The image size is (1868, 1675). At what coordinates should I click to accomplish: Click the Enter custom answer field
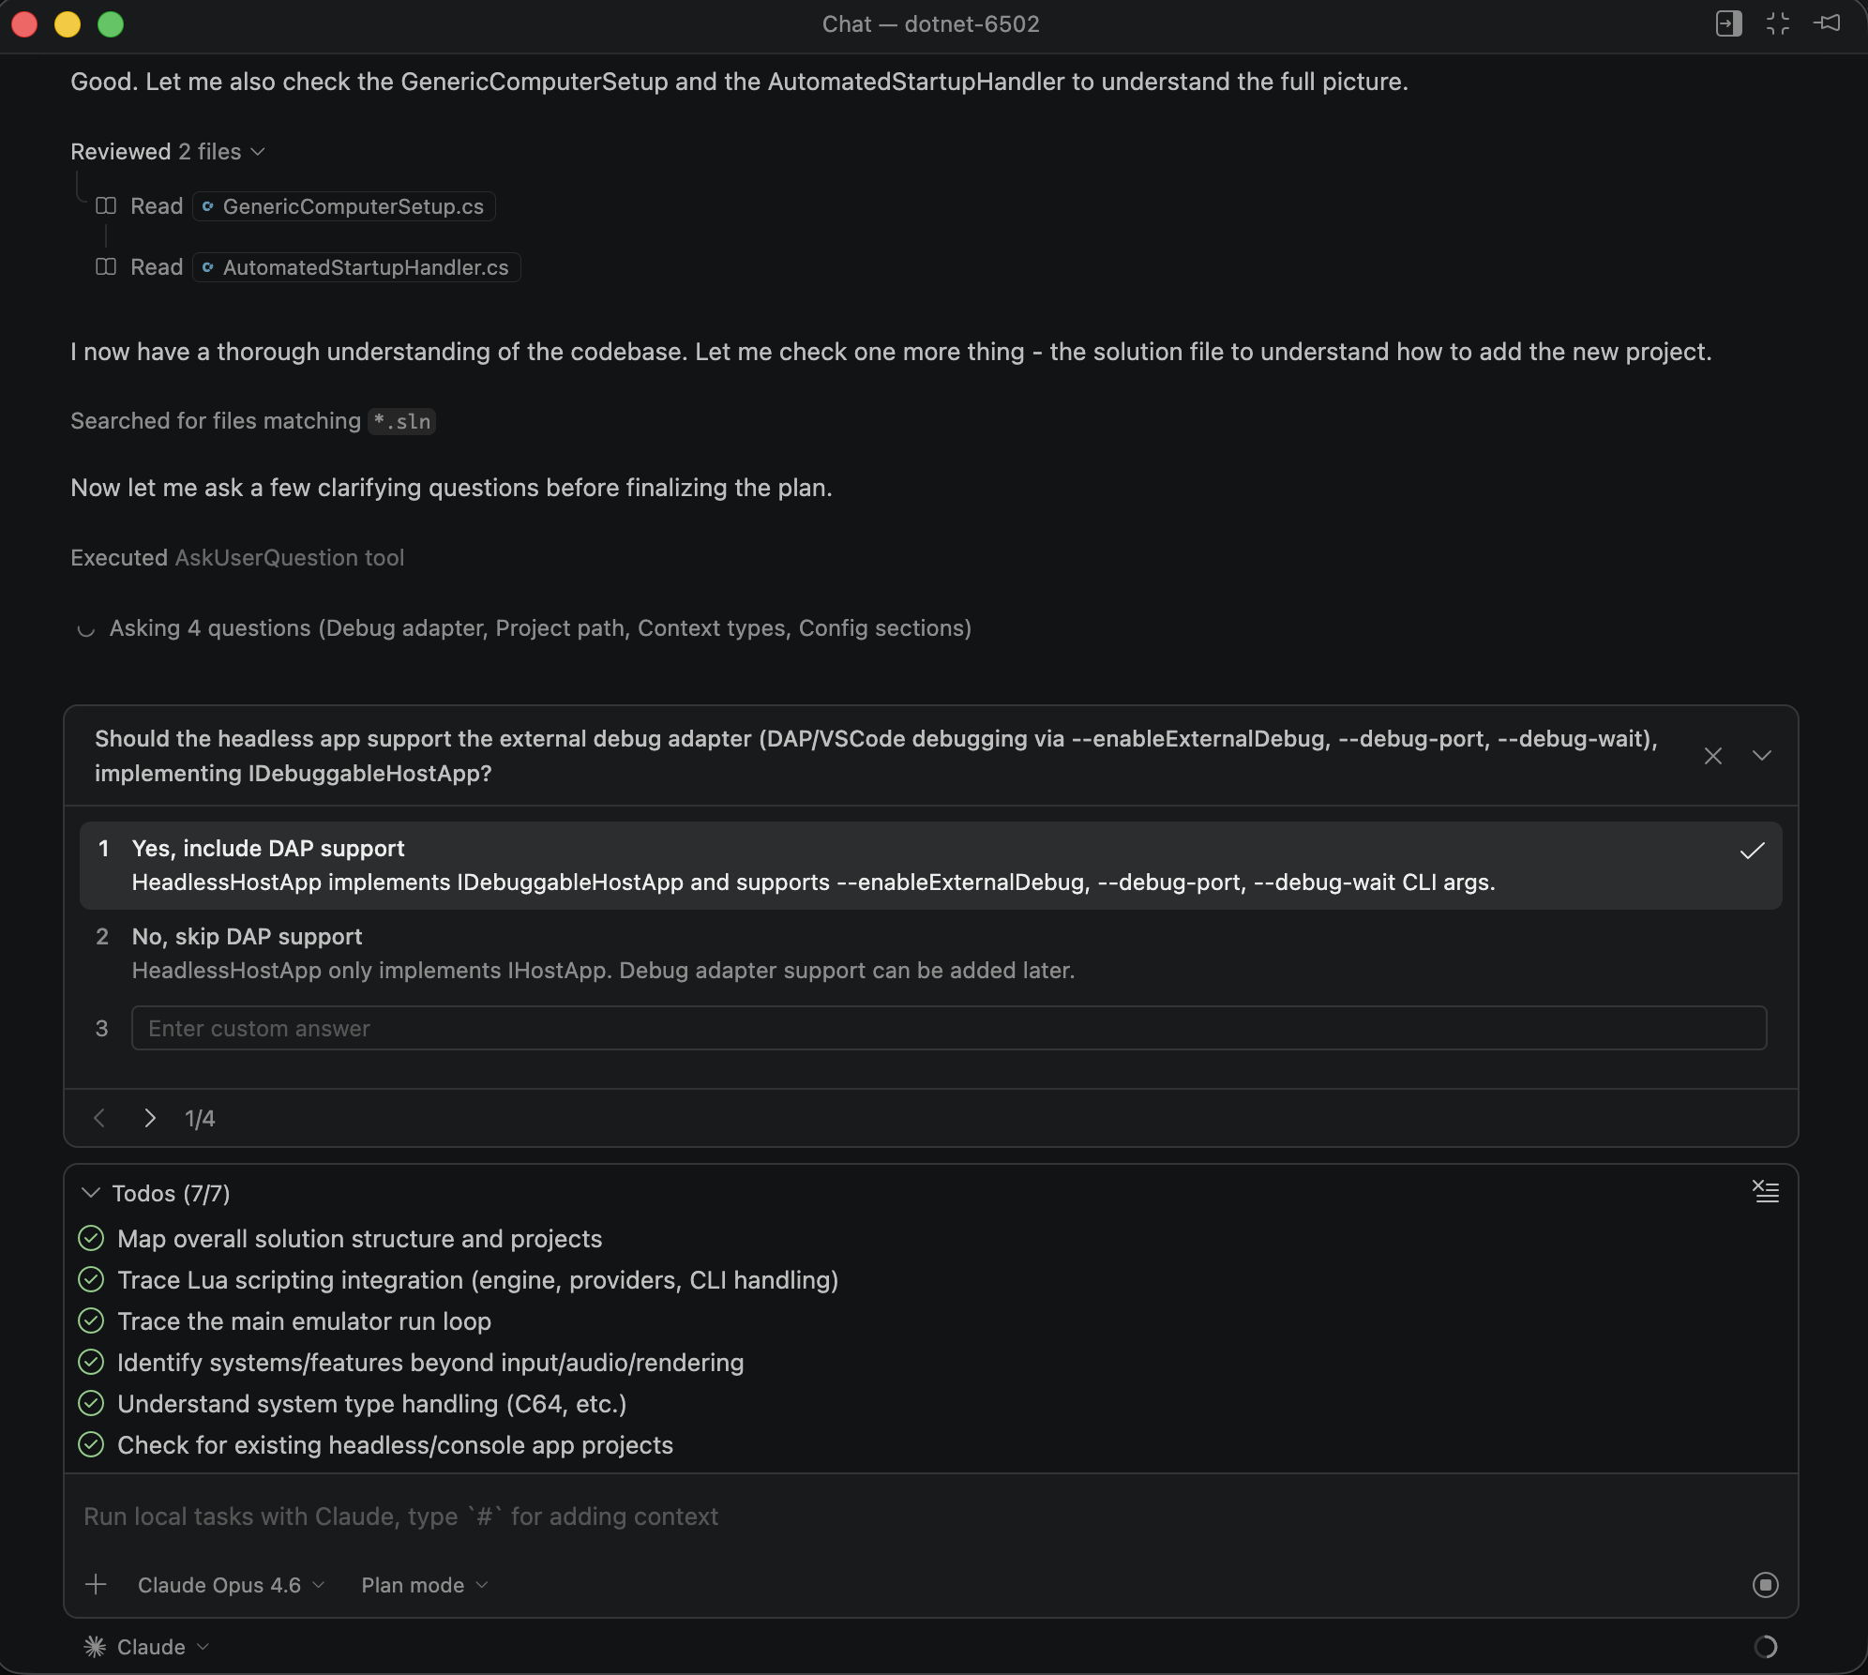coord(949,1029)
